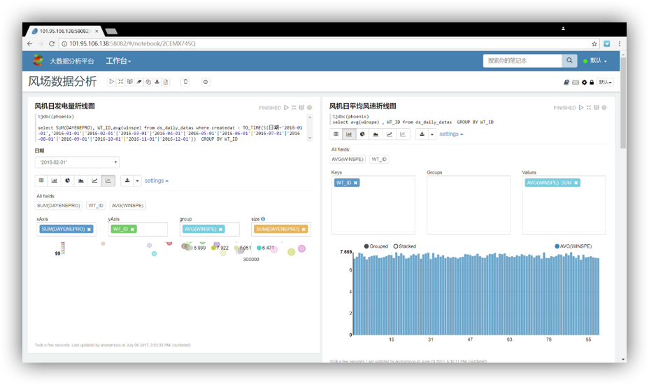This screenshot has width=649, height=385.
Task: Reload the page with browser refresh button
Action: coord(51,43)
